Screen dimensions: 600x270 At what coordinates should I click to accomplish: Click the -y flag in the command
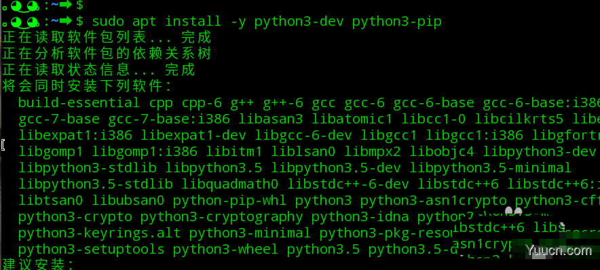(x=238, y=22)
